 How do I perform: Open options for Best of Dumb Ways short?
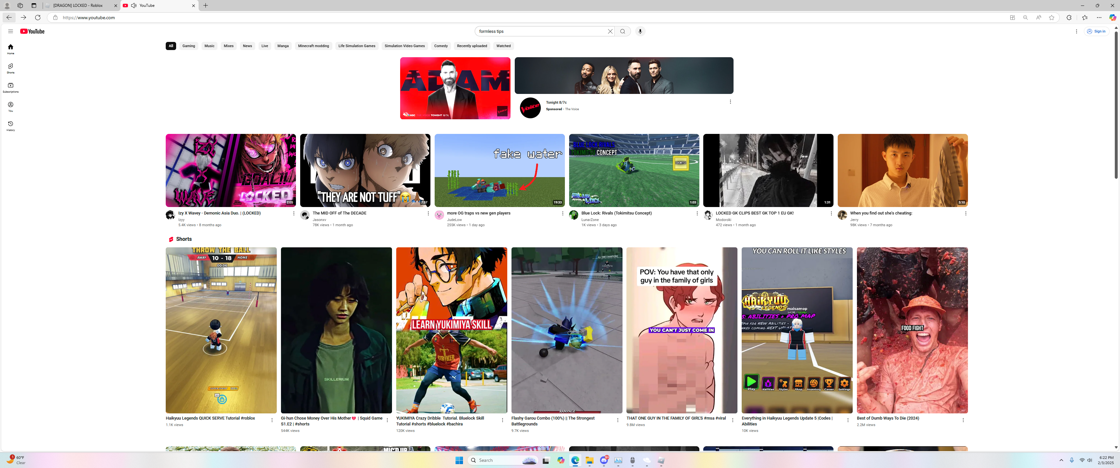[x=963, y=420]
